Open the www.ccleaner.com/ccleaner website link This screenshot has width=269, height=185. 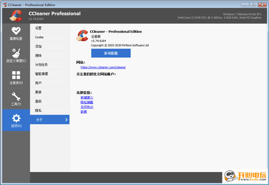[103, 67]
